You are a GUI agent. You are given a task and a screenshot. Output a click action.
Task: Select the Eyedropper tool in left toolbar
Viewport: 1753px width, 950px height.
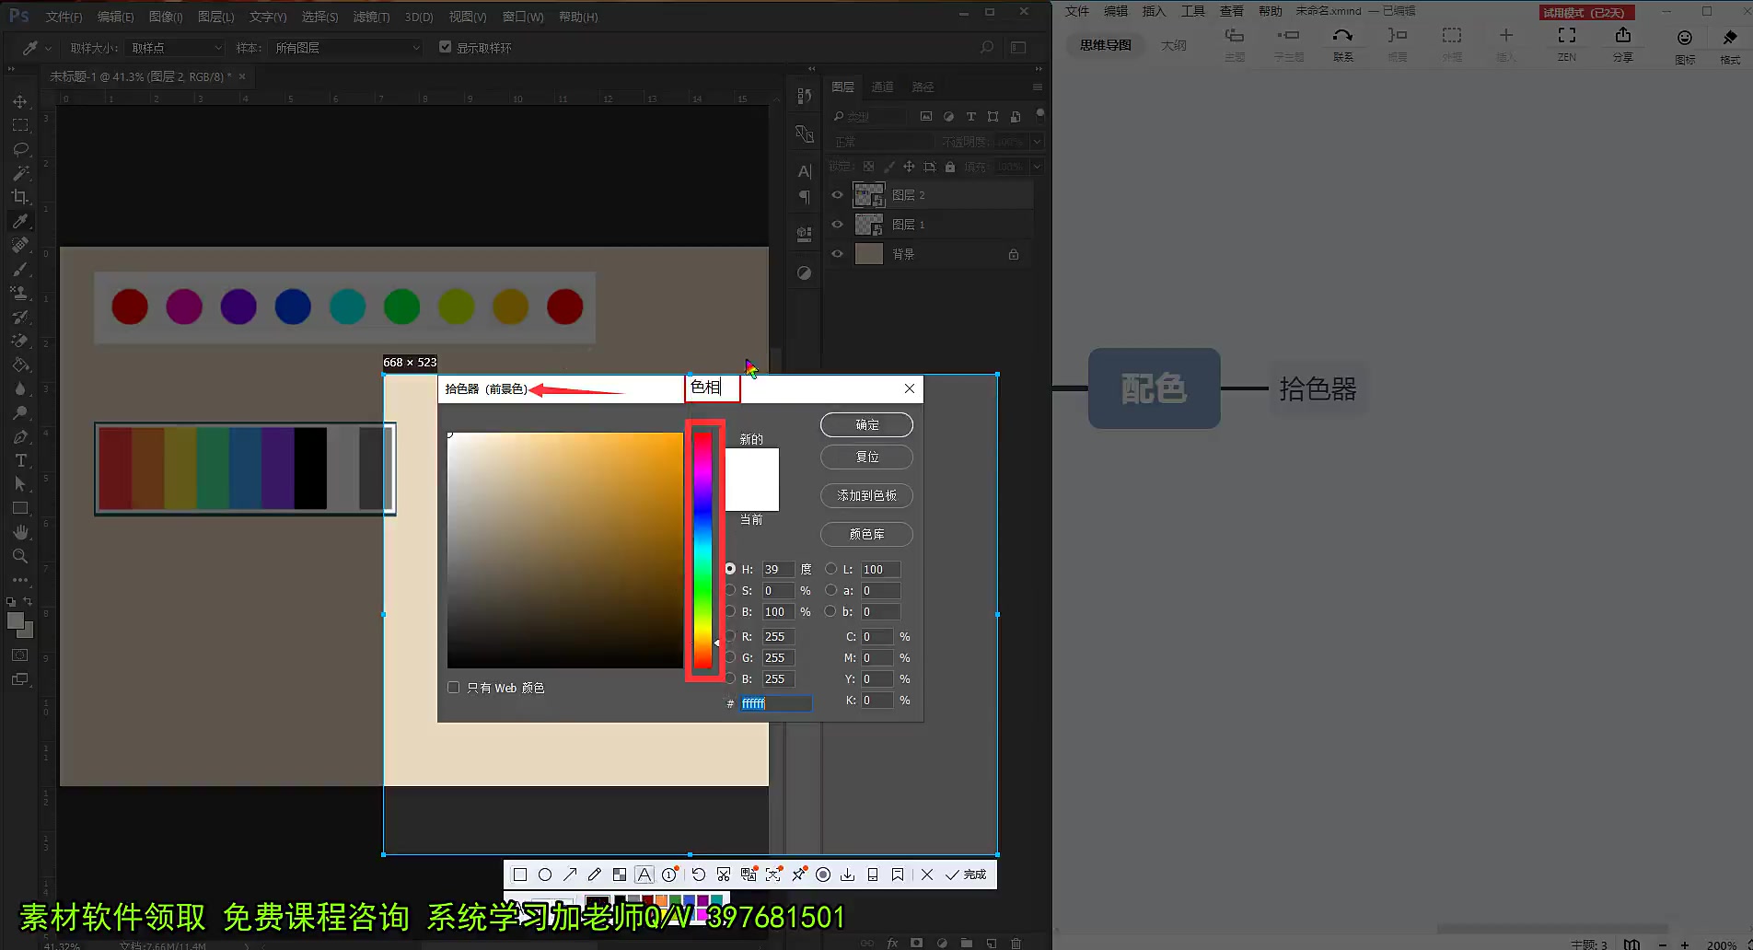click(20, 221)
